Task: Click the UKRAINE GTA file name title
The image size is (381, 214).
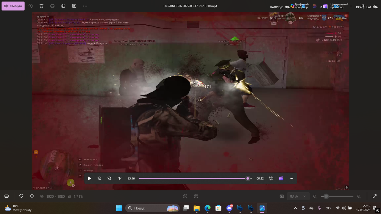Action: (x=190, y=6)
